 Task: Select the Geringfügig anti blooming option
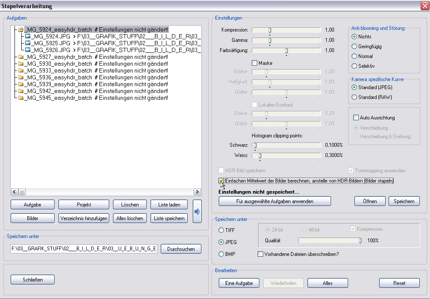click(x=354, y=46)
